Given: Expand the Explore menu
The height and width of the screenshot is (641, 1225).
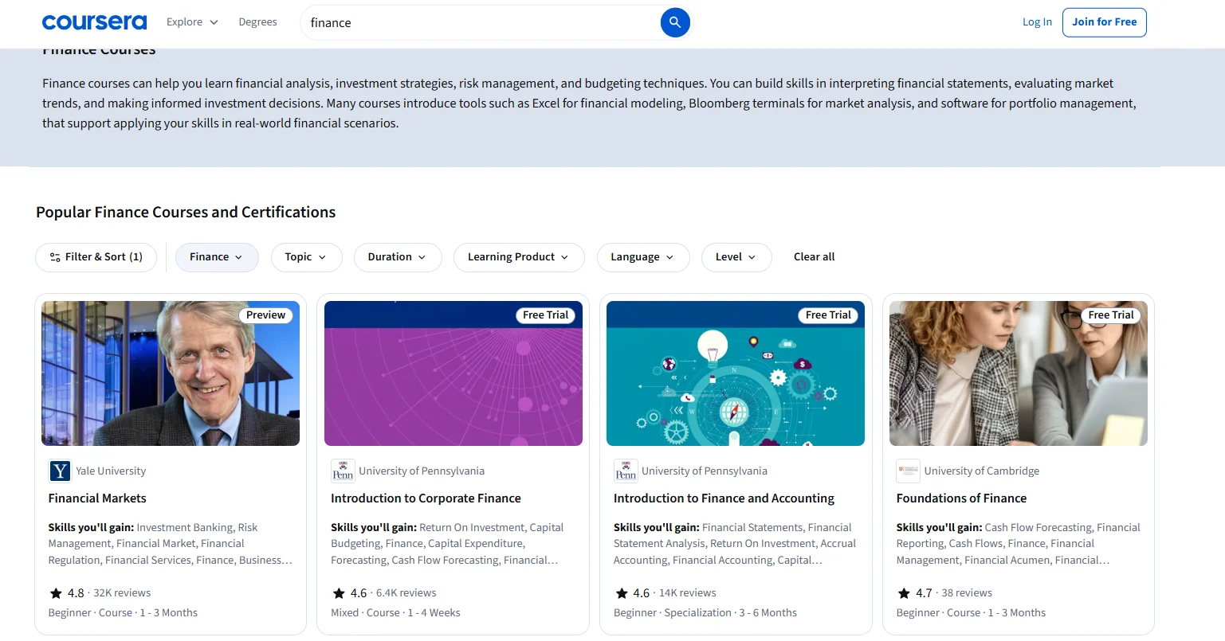Looking at the screenshot, I should pos(192,22).
